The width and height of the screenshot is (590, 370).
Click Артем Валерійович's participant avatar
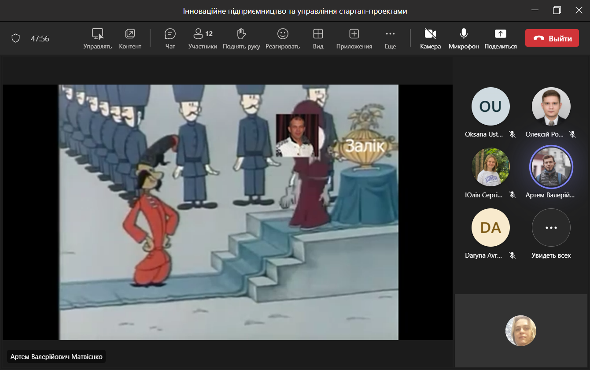(551, 167)
